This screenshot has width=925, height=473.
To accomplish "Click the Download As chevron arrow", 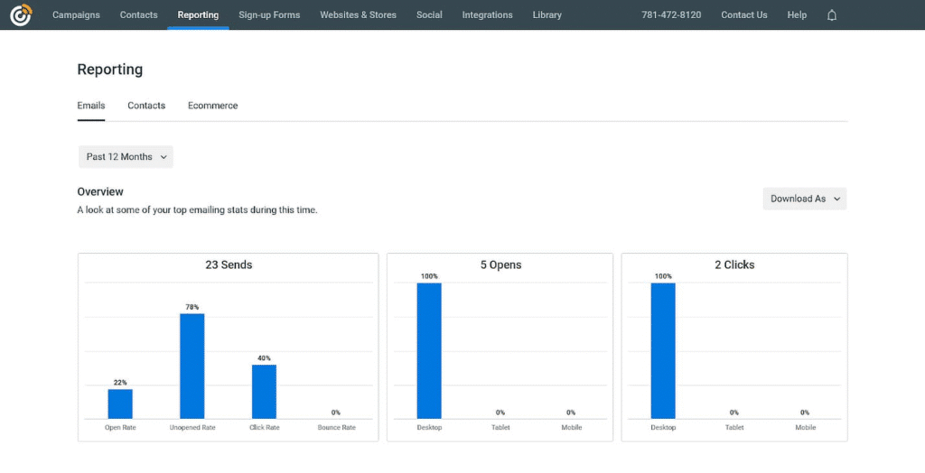I will [837, 199].
